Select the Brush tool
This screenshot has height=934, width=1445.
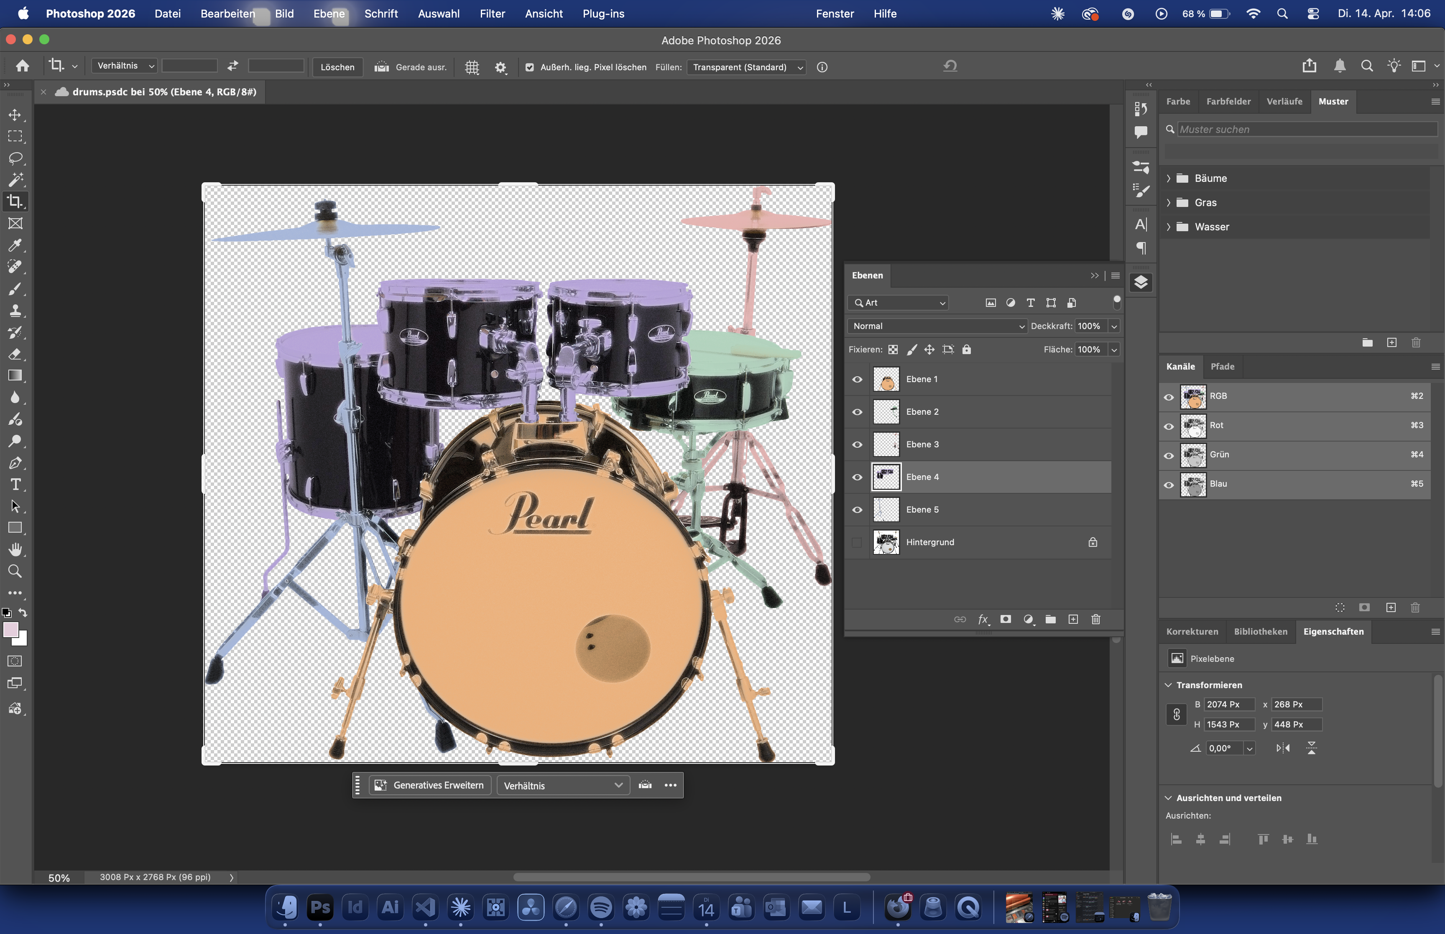pyautogui.click(x=15, y=289)
